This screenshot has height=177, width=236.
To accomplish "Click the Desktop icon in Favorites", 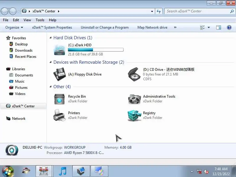I will pos(11,44).
